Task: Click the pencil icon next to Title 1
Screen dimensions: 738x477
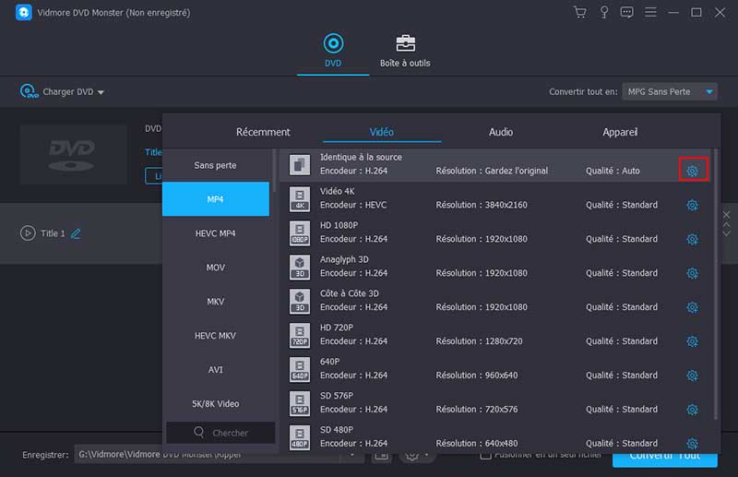Action: [x=76, y=233]
